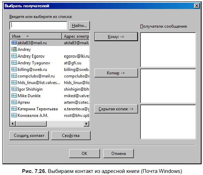Select the Andrey contact photo icon
This screenshot has width=203, height=175.
[x=14, y=49]
